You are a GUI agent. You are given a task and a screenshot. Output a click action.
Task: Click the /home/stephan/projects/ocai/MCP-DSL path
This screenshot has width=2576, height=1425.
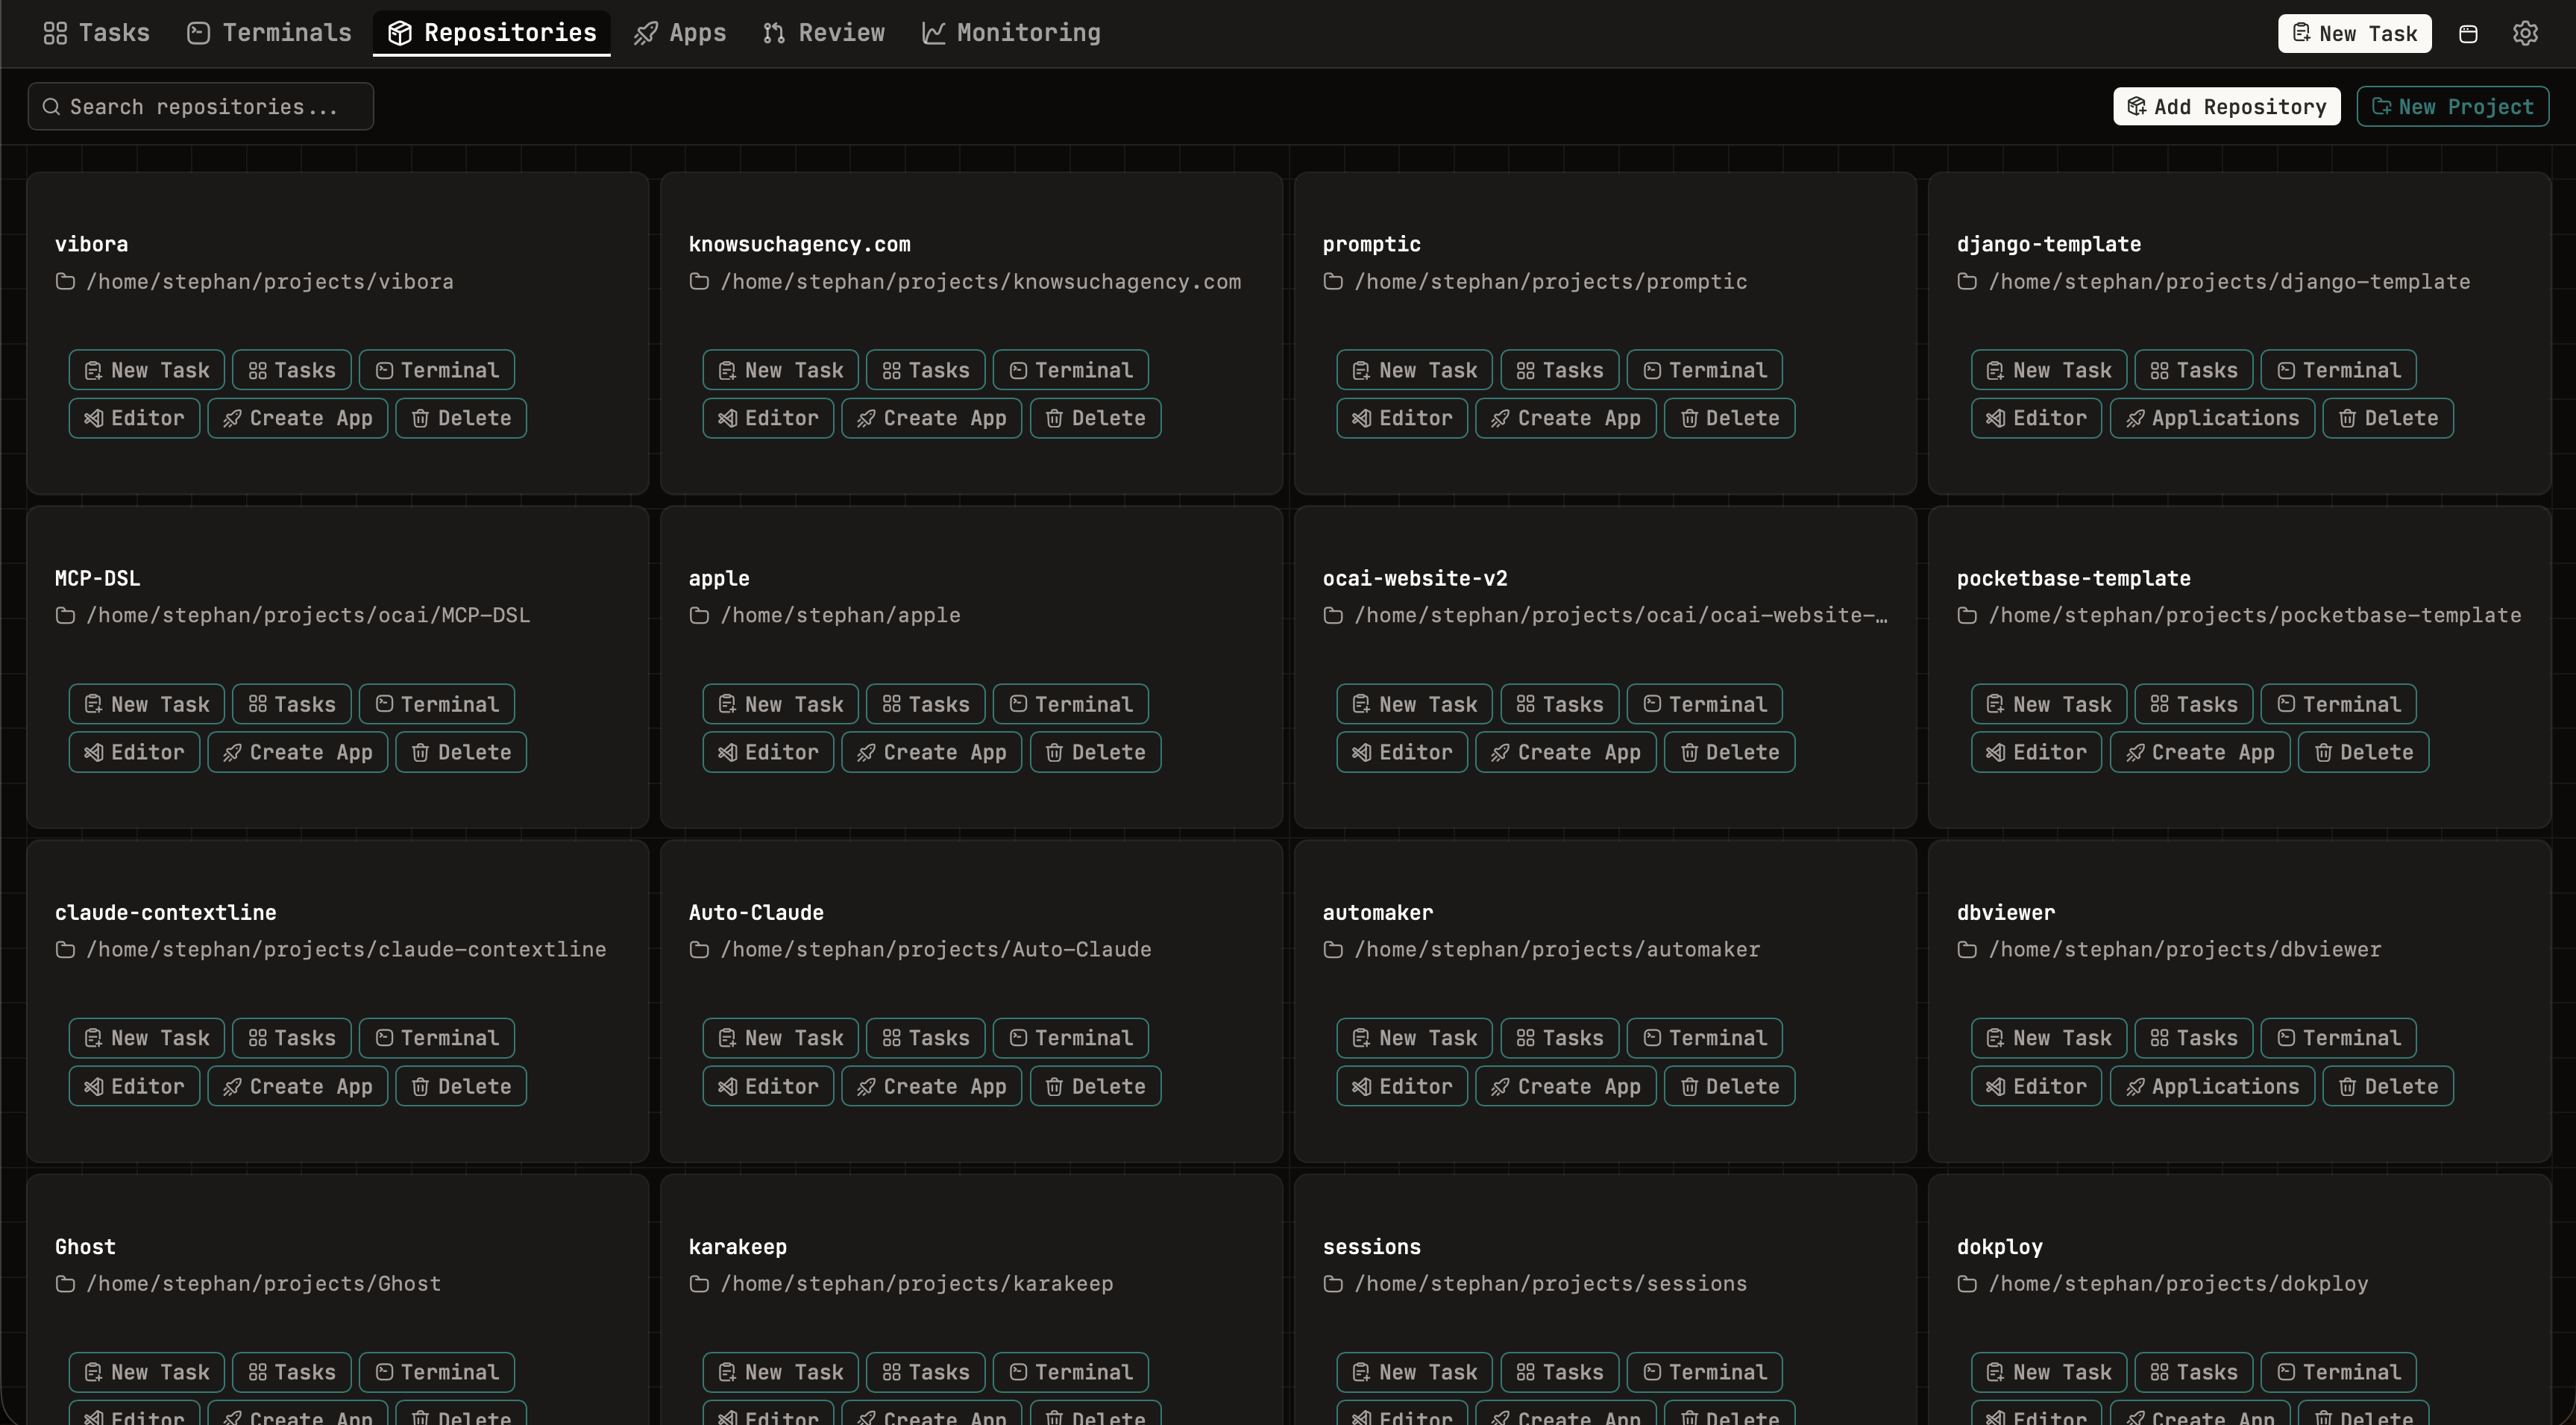[308, 616]
